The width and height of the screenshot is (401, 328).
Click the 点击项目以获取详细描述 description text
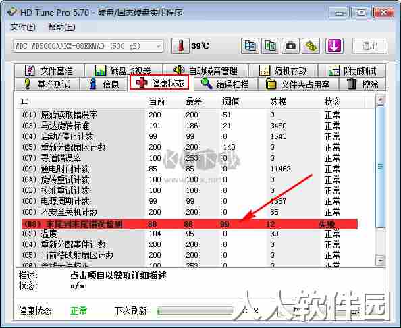click(x=118, y=275)
